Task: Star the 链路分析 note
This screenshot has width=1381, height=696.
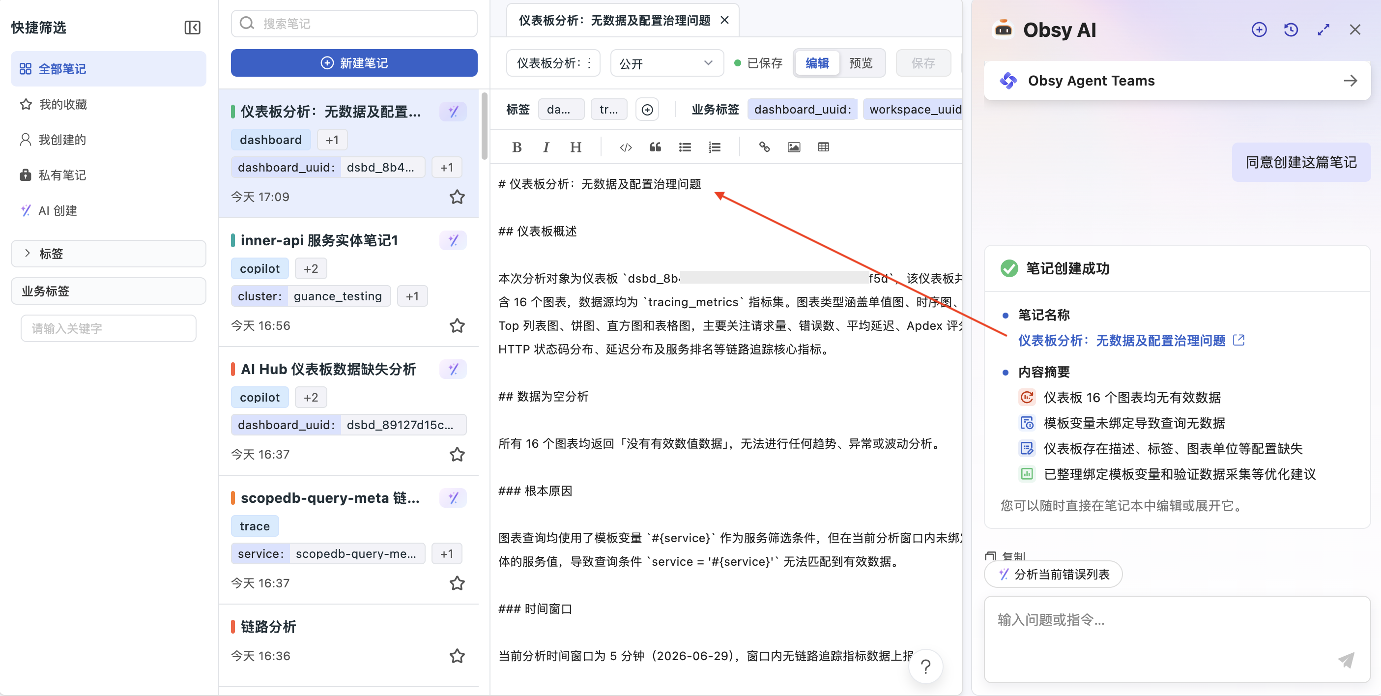Action: 457,656
